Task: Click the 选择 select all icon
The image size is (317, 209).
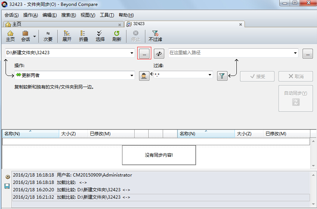Action: pyautogui.click(x=100, y=36)
